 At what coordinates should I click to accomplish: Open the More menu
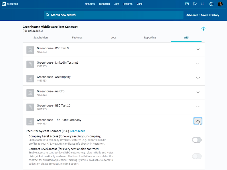pyautogui.click(x=139, y=4)
